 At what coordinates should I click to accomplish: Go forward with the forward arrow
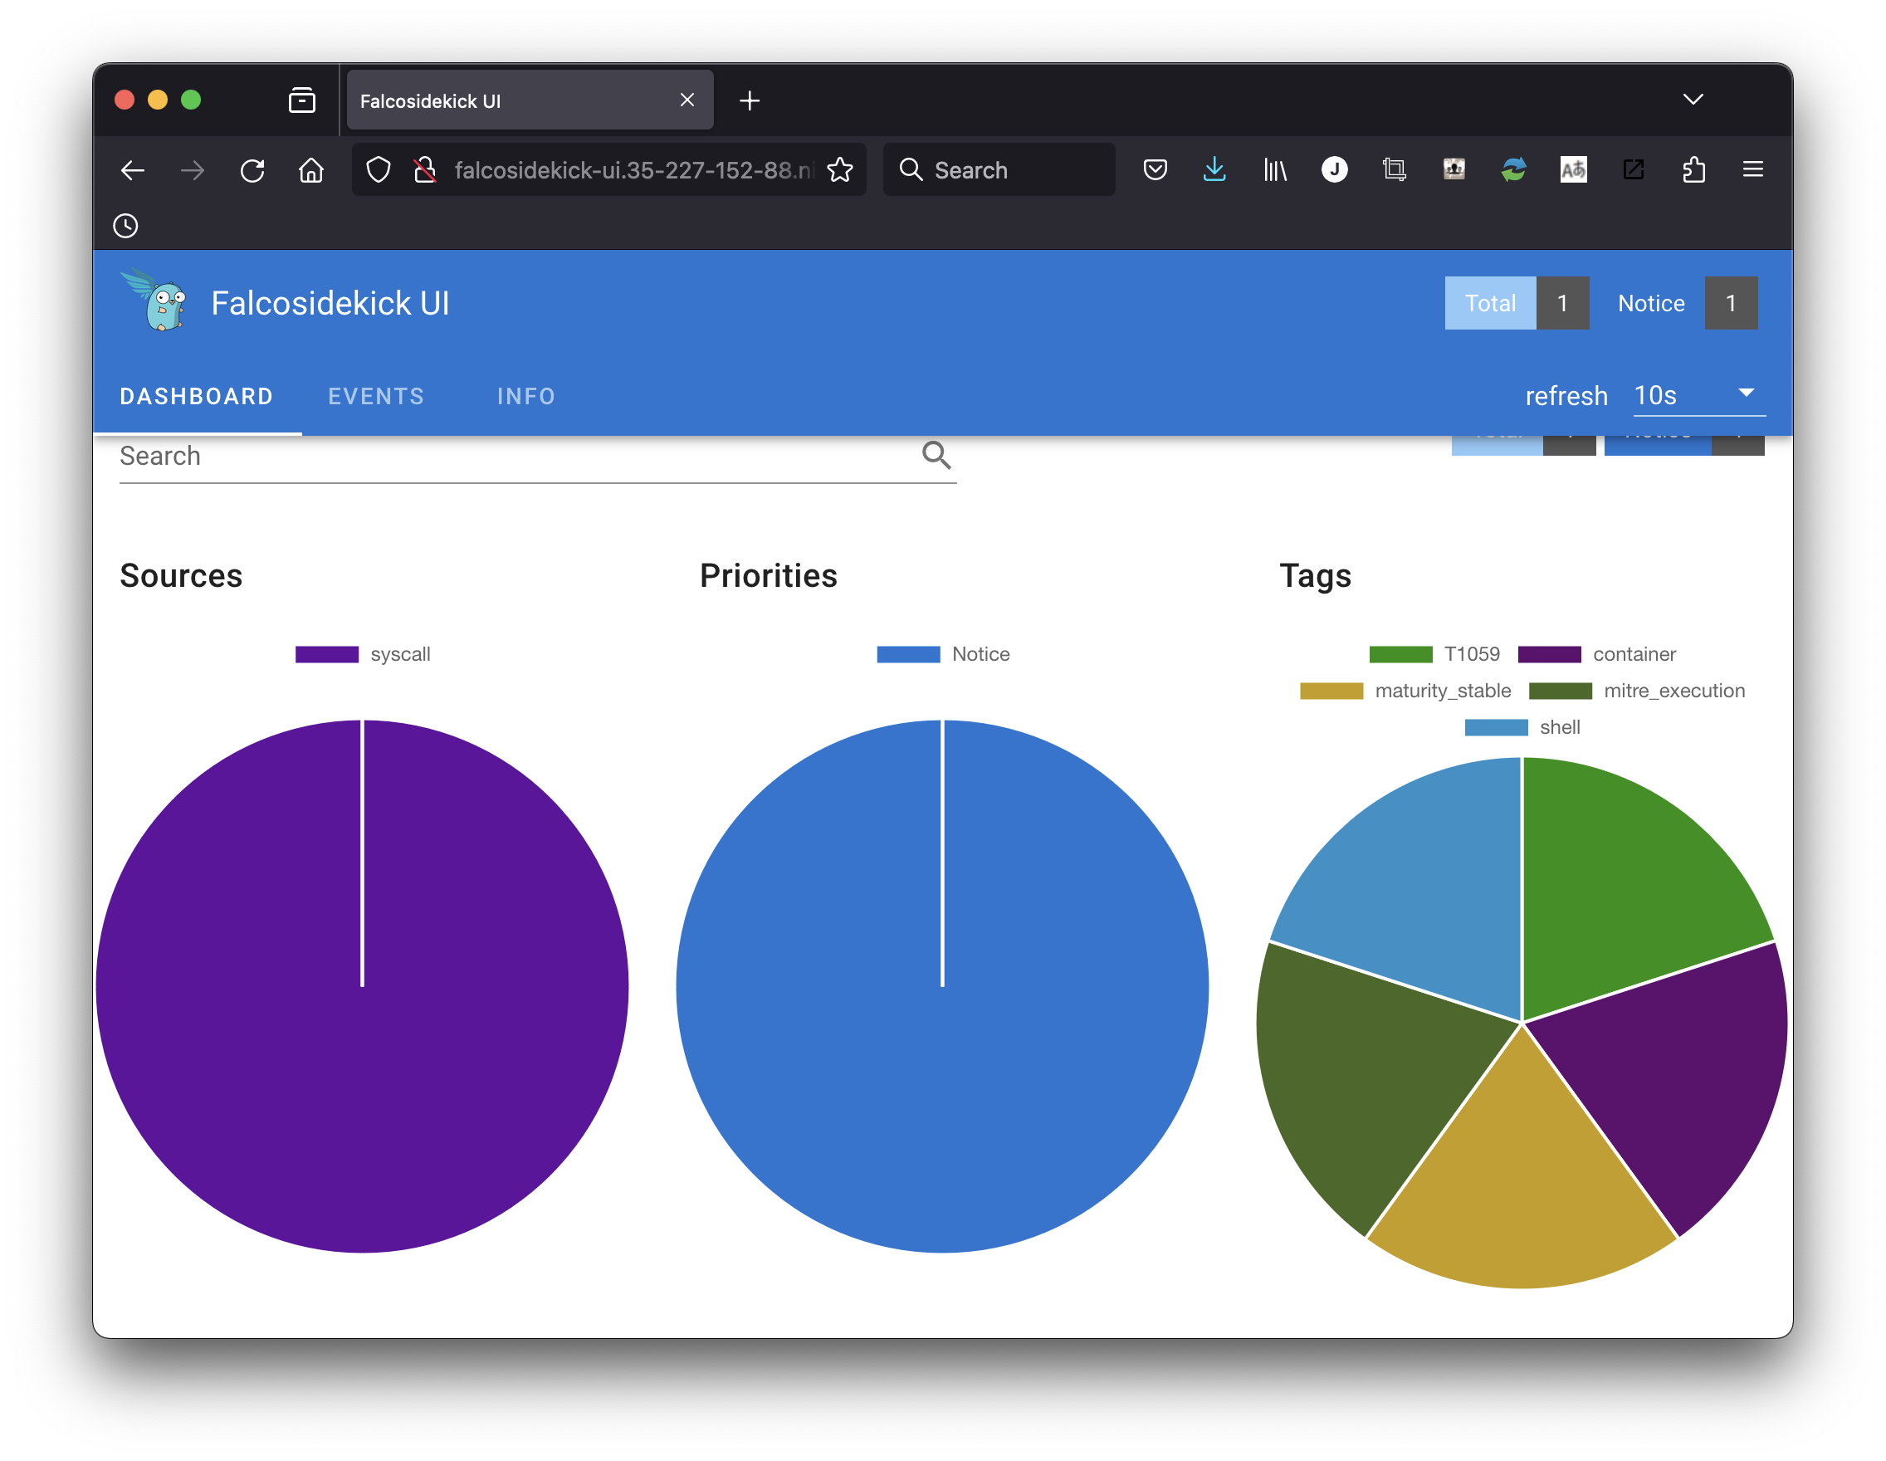pos(192,170)
